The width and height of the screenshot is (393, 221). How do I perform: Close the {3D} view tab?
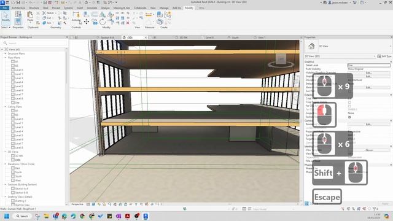tap(146, 37)
